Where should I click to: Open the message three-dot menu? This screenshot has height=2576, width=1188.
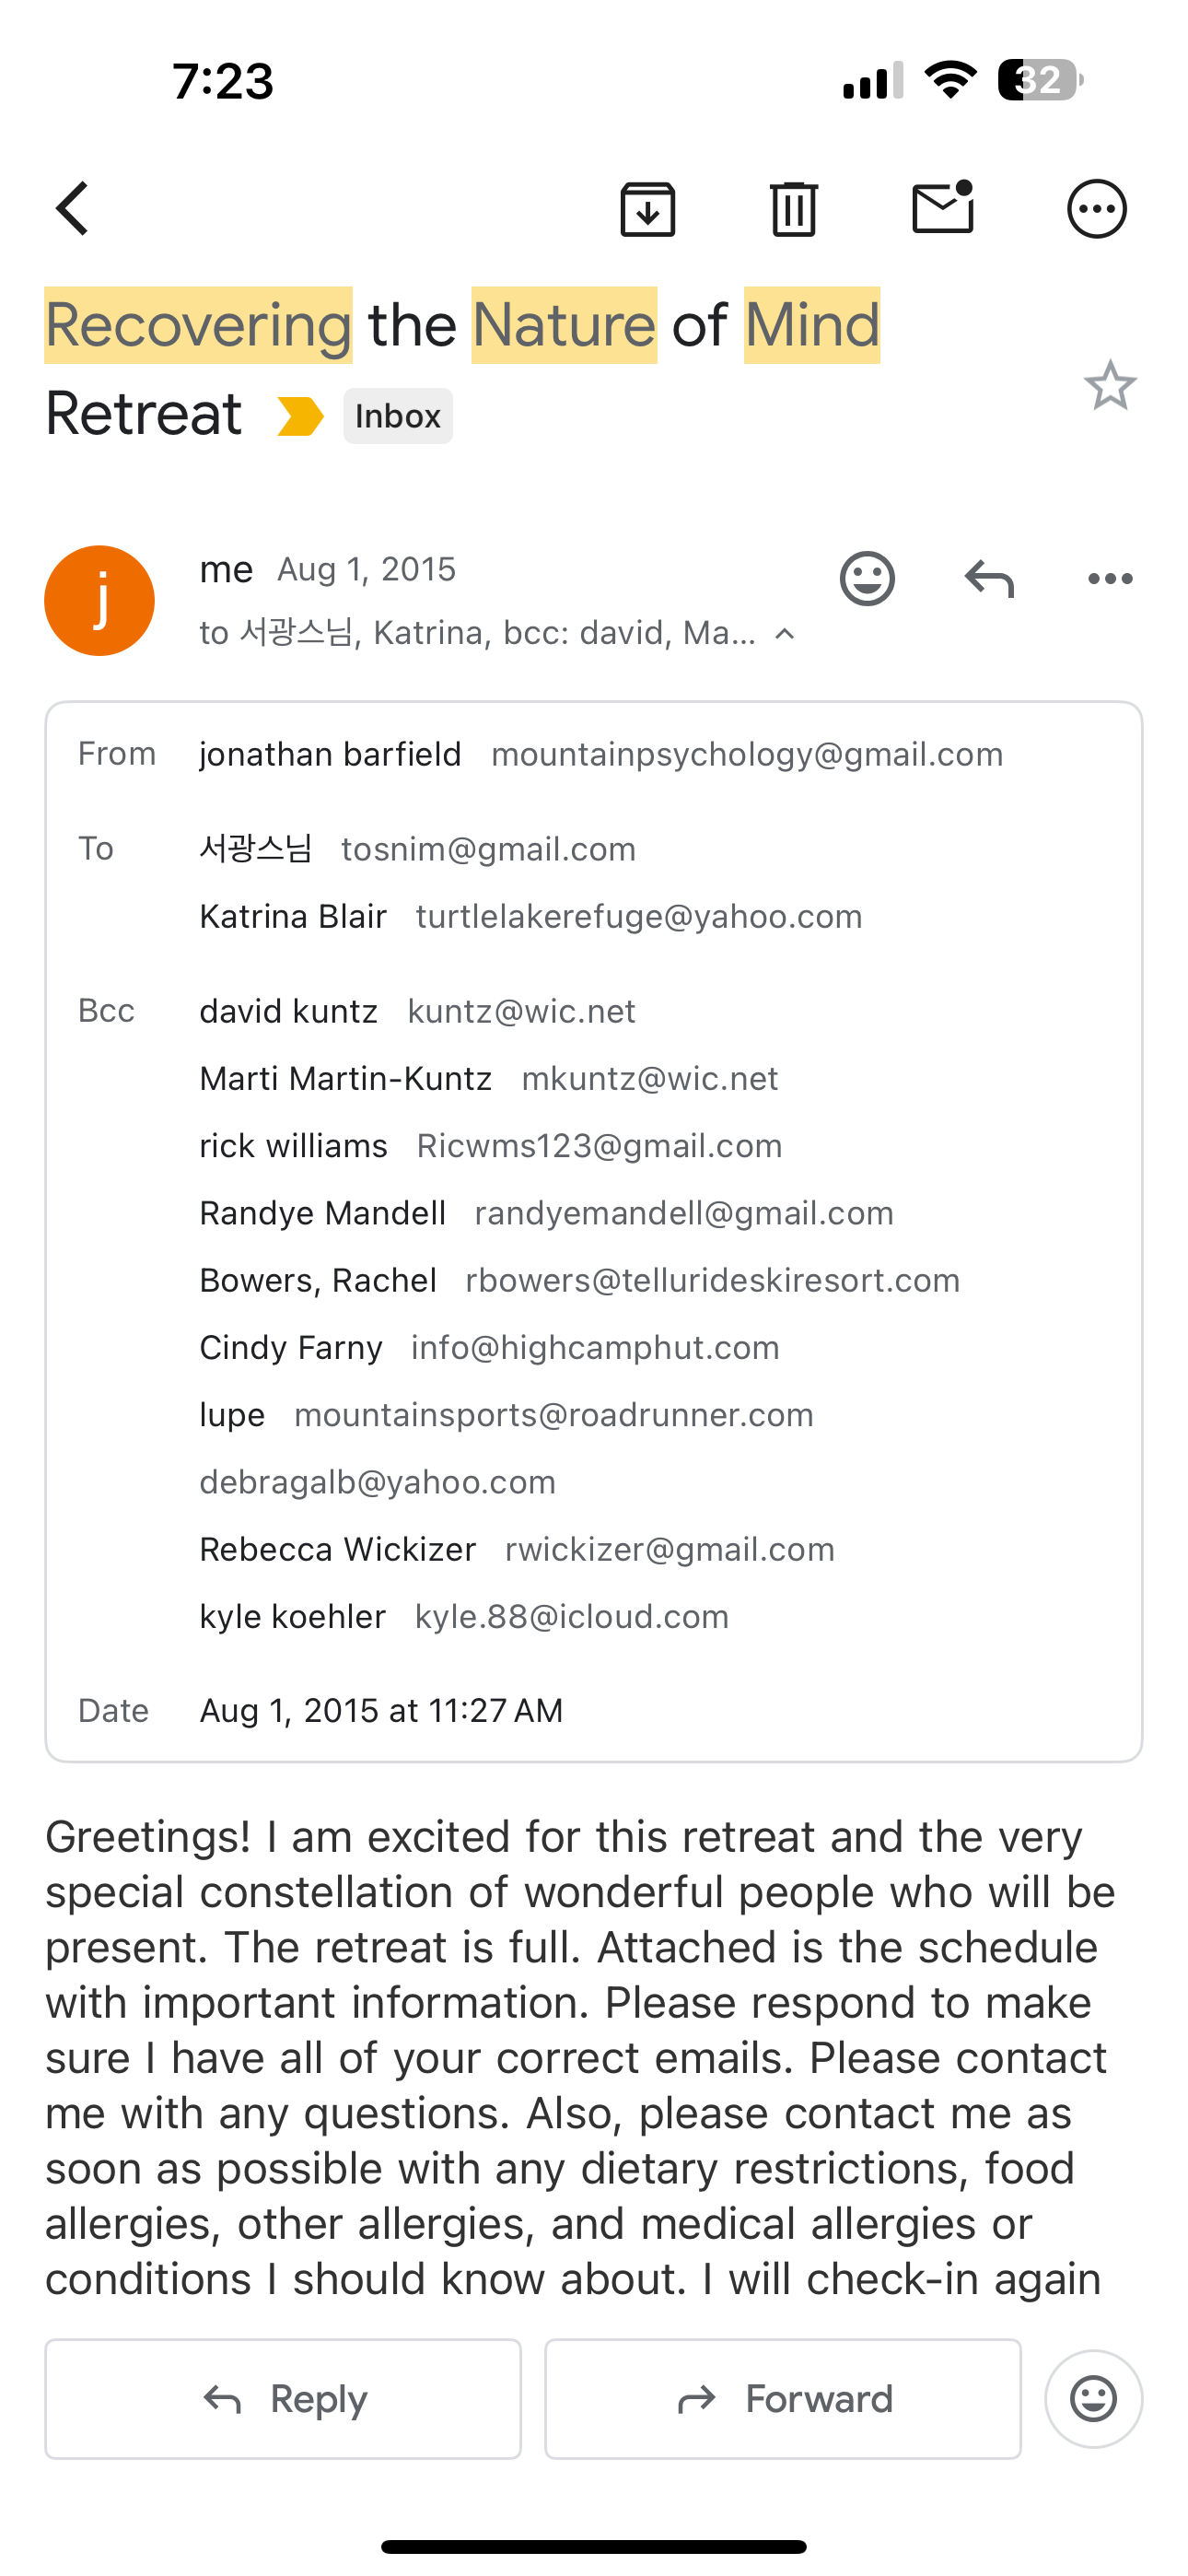pyautogui.click(x=1110, y=578)
